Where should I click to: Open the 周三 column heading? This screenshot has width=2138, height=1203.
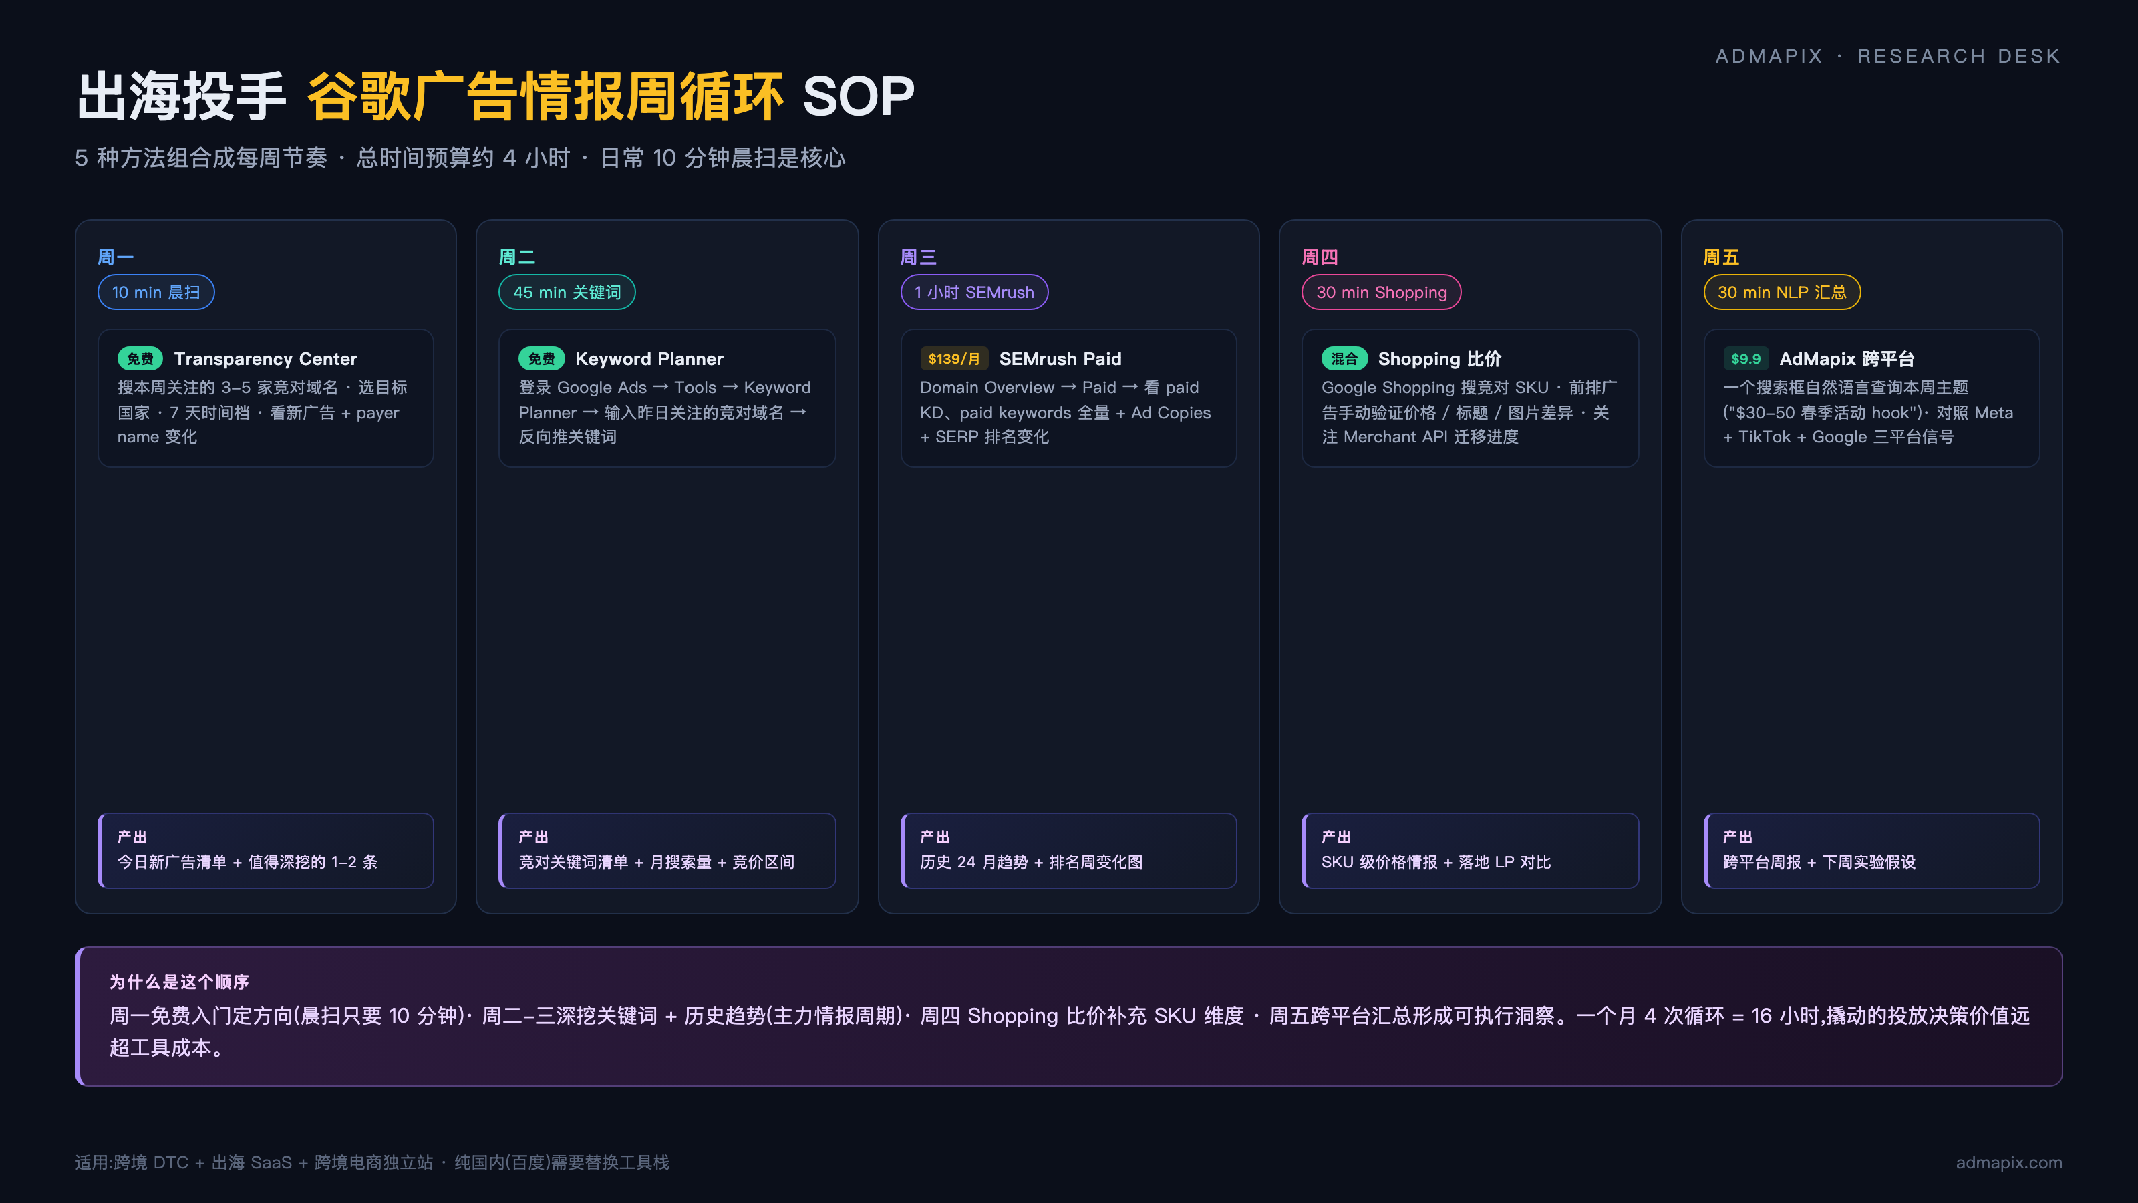(918, 257)
